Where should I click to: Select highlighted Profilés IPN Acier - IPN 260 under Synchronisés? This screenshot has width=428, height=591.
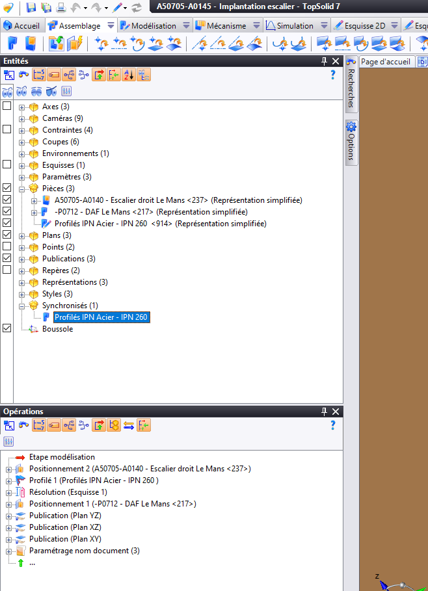(x=101, y=317)
